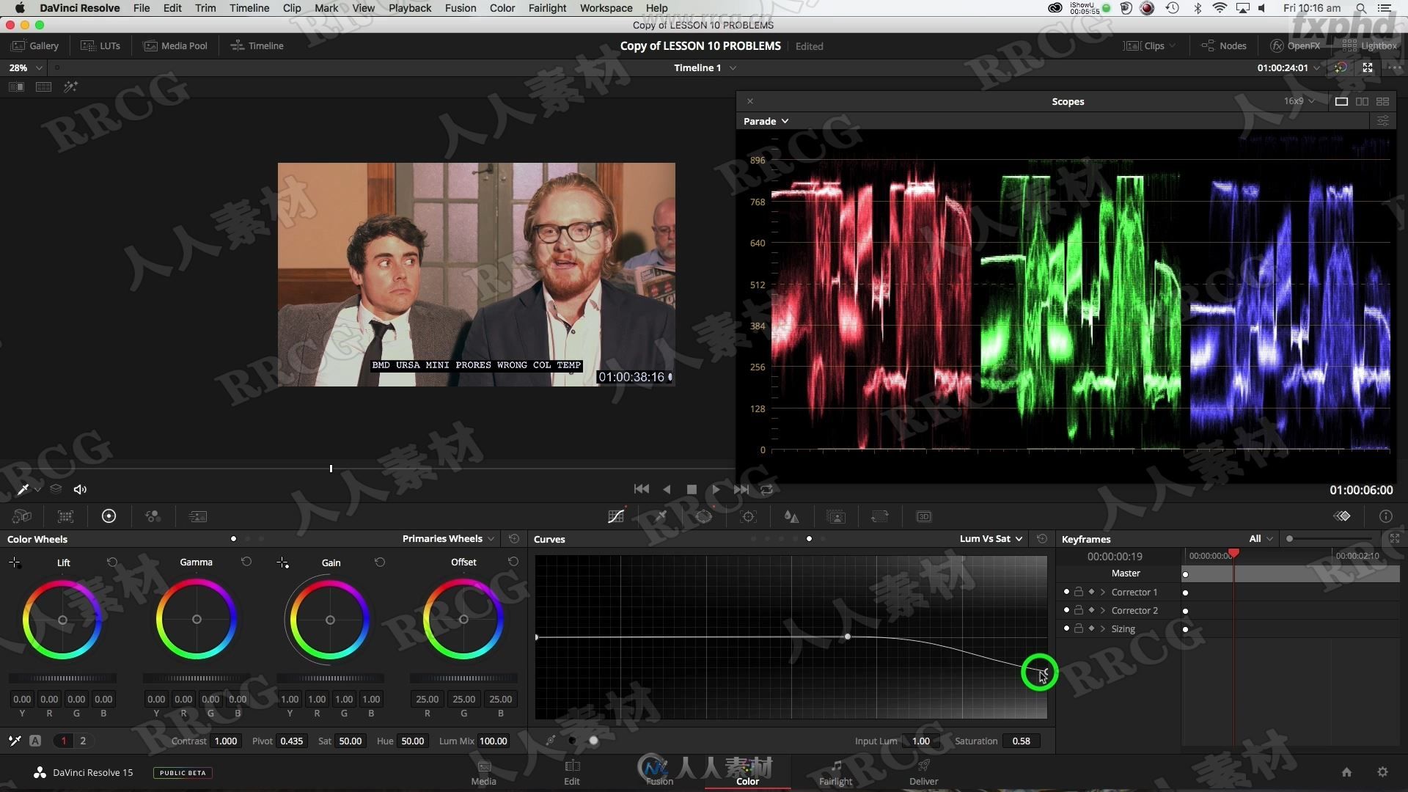
Task: Open the Power Window palette
Action: pos(704,516)
